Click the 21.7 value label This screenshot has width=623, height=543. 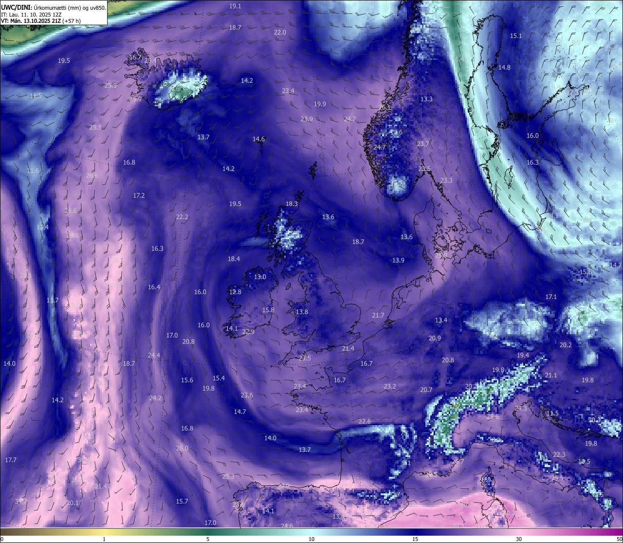point(378,315)
